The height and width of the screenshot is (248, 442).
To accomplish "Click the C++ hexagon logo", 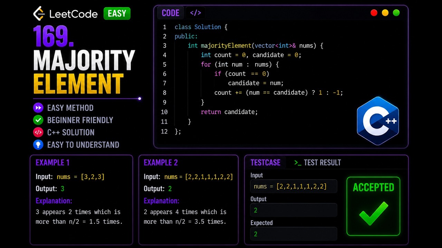I will (x=378, y=121).
